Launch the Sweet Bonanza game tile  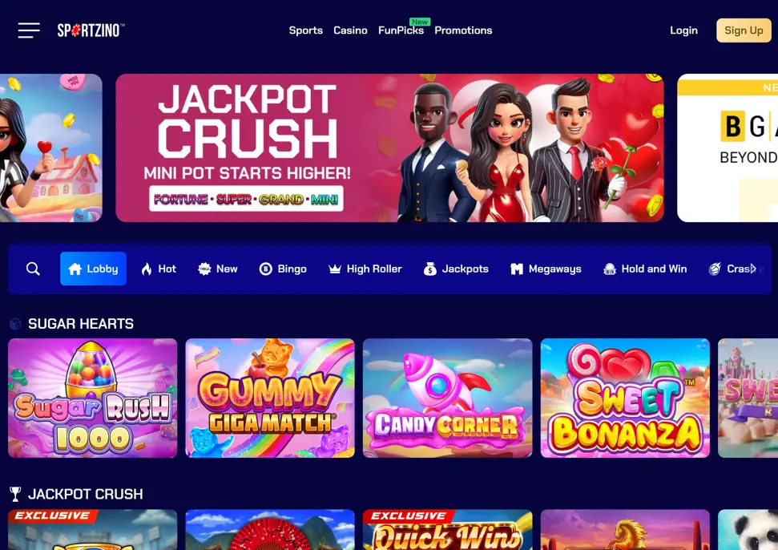click(625, 398)
